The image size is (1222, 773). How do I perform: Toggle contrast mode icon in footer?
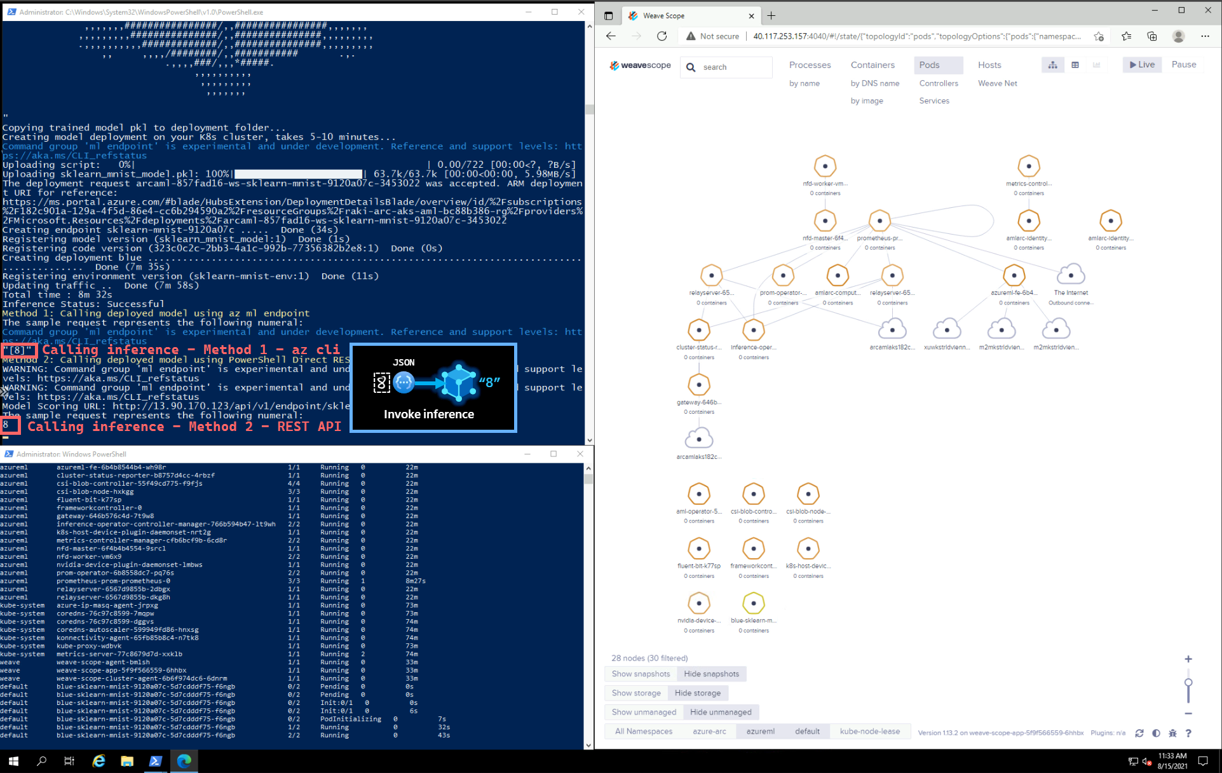coord(1156,733)
